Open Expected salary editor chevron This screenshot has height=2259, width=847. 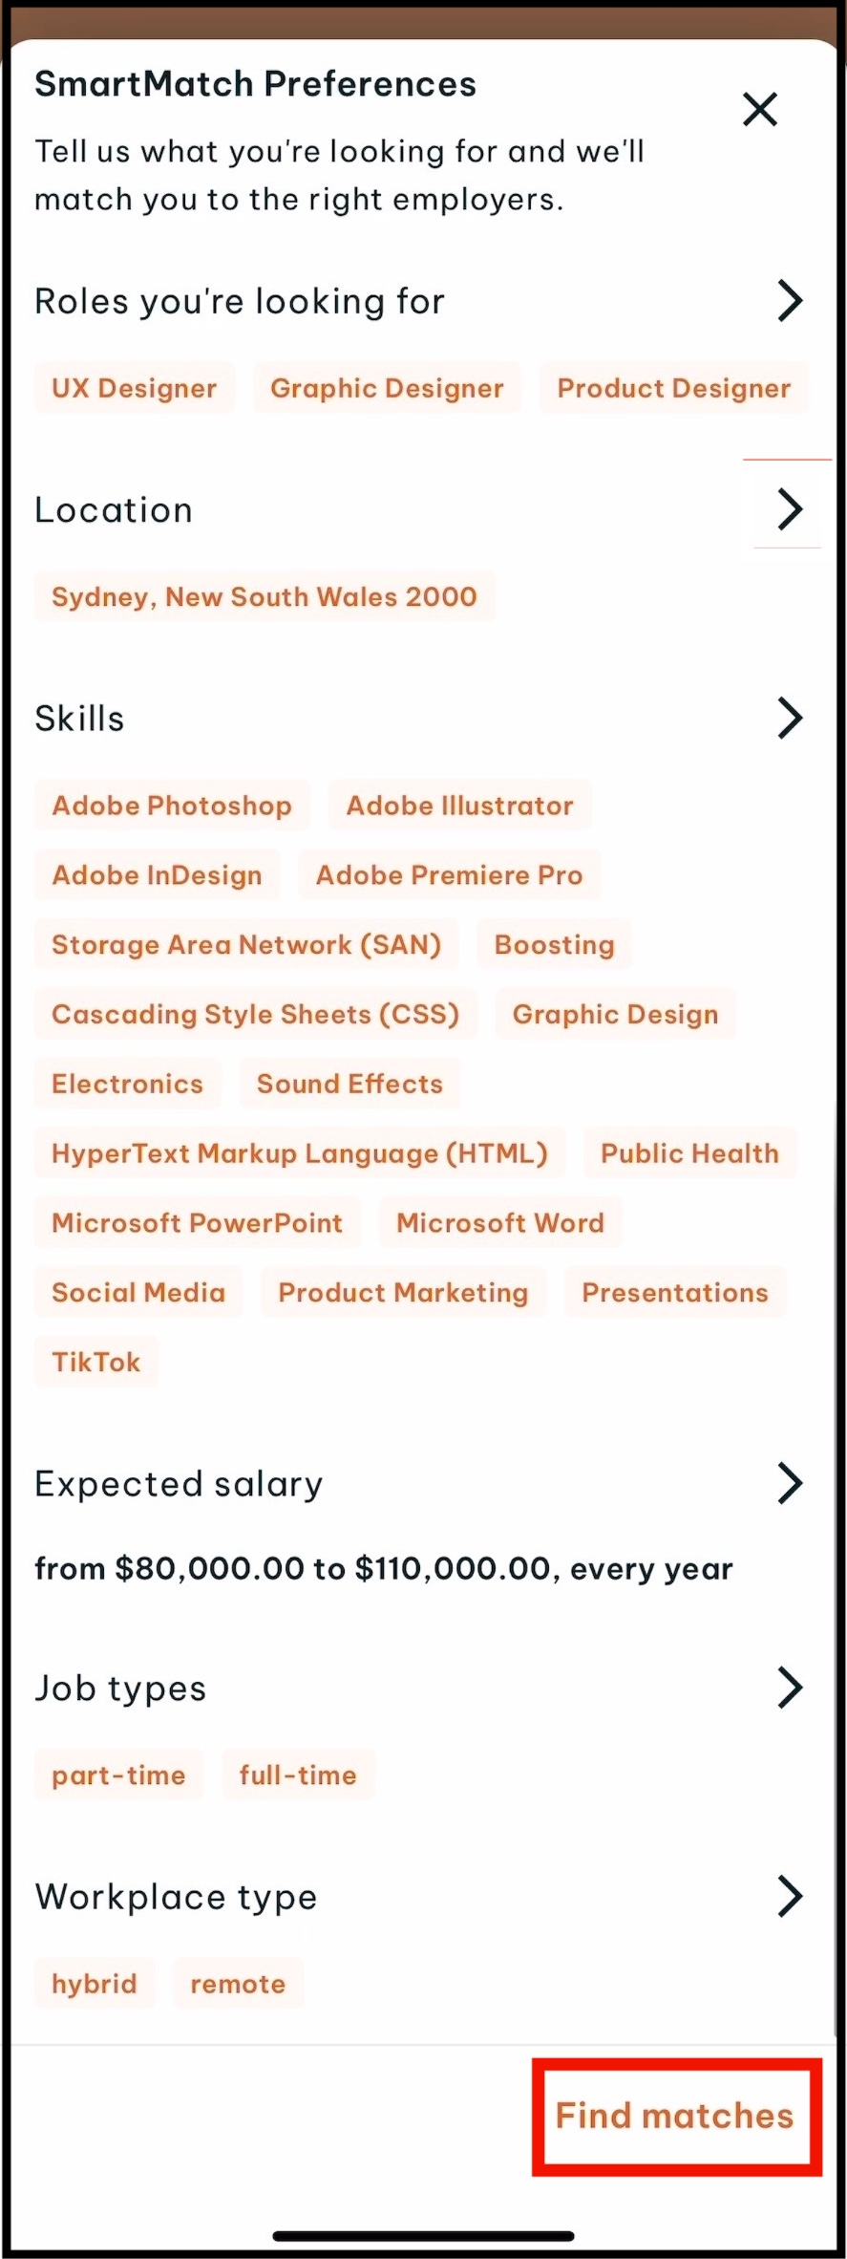[789, 1483]
